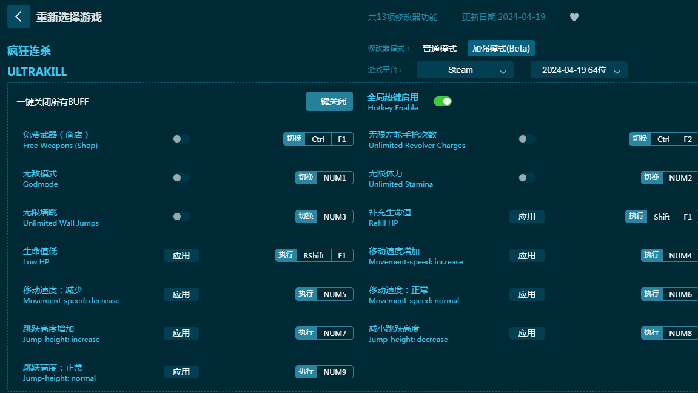Apply Jump-height: normal
The height and width of the screenshot is (393, 698).
pyautogui.click(x=181, y=372)
